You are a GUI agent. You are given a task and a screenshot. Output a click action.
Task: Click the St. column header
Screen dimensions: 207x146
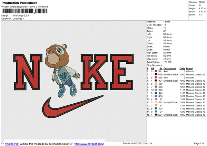161,69
